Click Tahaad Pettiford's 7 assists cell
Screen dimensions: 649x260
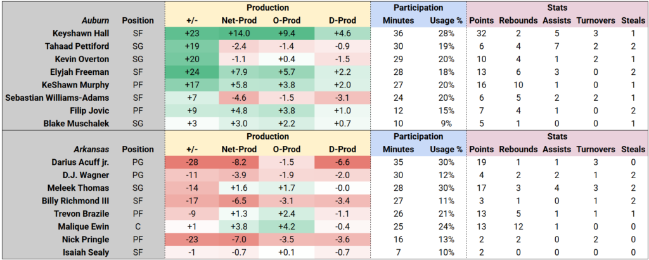tap(555, 46)
